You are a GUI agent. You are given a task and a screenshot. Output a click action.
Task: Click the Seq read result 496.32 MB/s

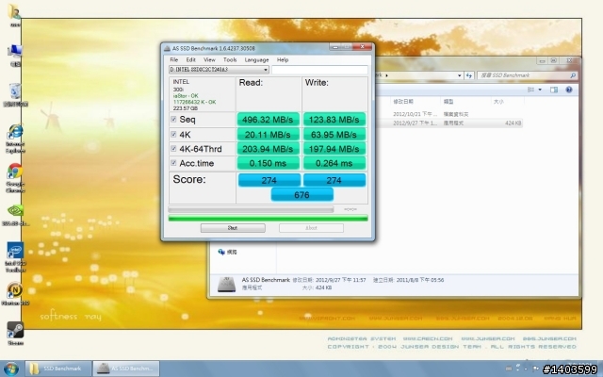pos(268,120)
